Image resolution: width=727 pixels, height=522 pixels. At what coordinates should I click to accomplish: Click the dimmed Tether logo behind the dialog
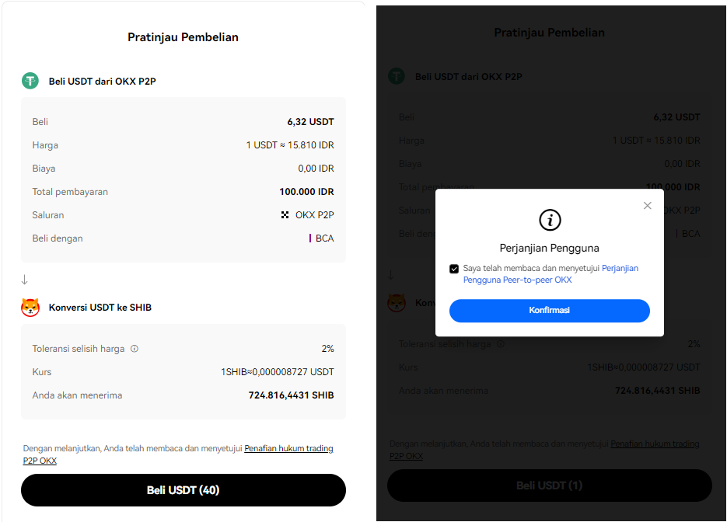397,76
